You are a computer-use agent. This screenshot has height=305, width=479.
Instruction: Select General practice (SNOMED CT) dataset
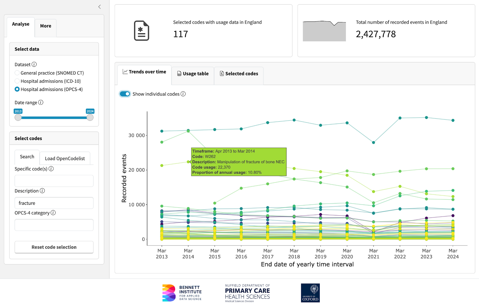point(17,73)
